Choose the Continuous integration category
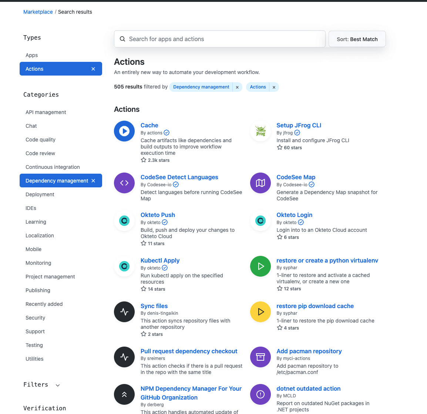Image resolution: width=427 pixels, height=414 pixels. coord(53,167)
